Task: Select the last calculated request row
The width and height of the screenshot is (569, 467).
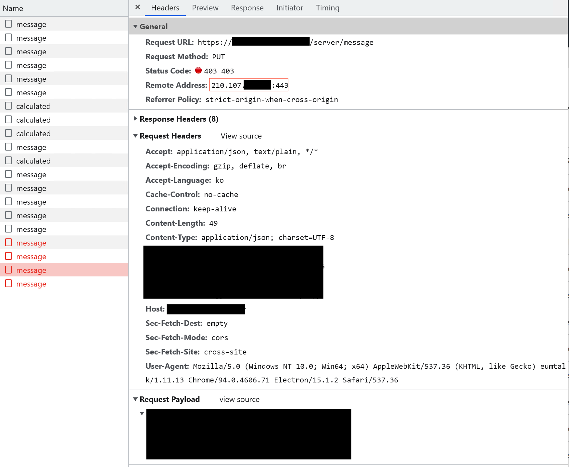Action: point(64,161)
